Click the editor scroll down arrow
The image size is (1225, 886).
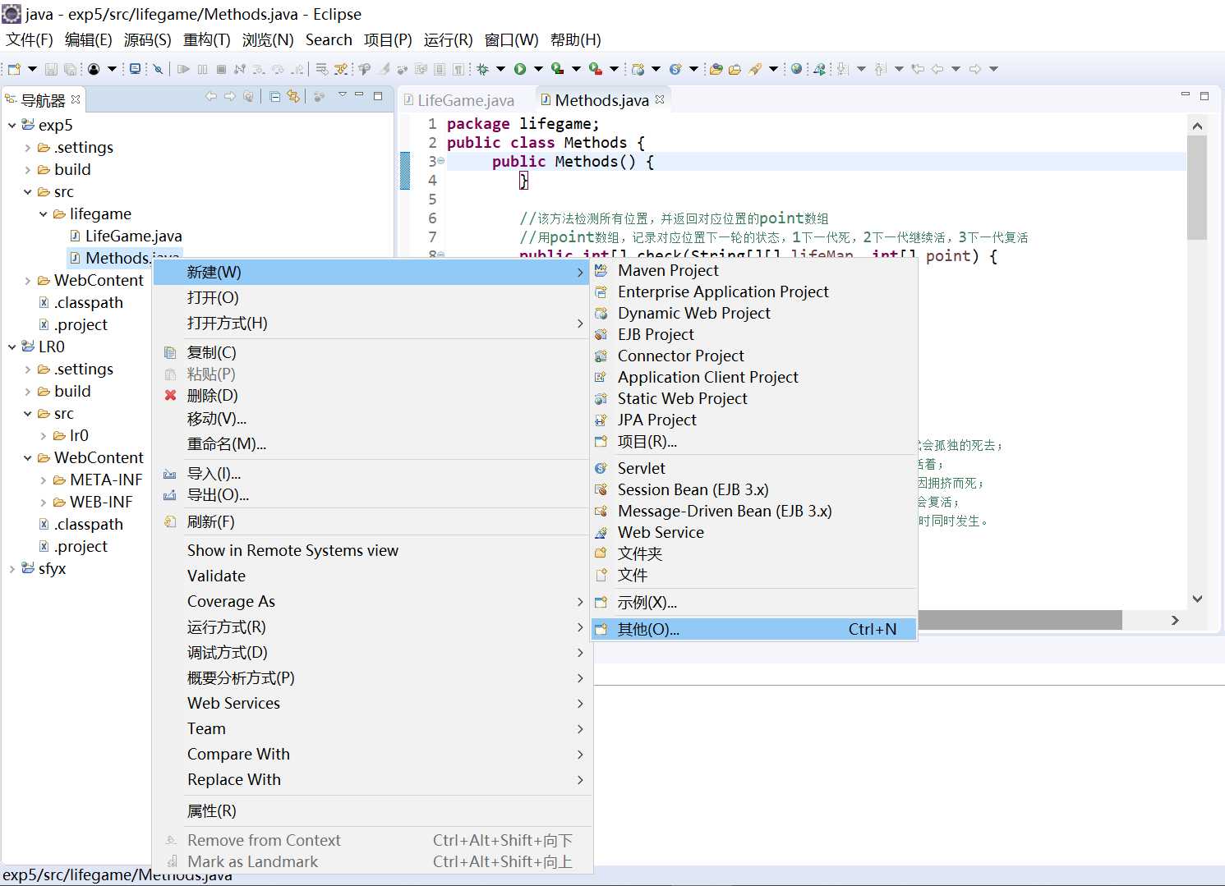coord(1197,599)
